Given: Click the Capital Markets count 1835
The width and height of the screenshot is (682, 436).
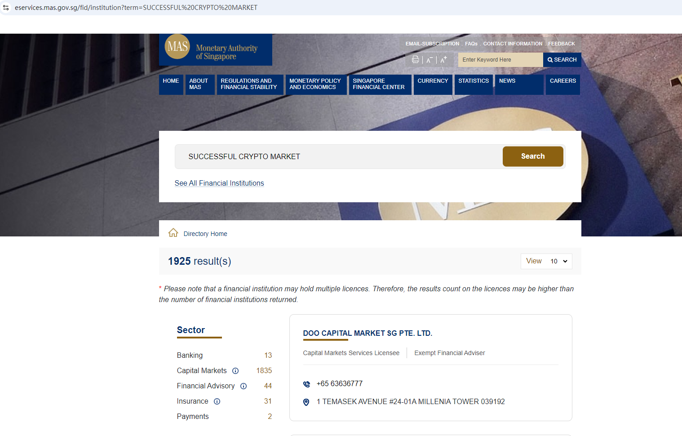Looking at the screenshot, I should pos(264,371).
